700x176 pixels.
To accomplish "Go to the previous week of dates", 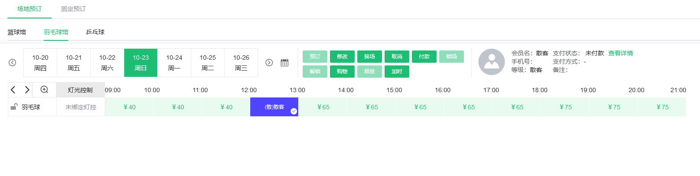I will coord(12,63).
